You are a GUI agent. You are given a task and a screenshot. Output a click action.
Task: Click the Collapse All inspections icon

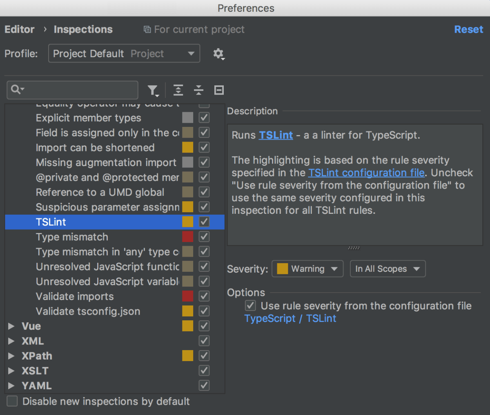(x=198, y=90)
